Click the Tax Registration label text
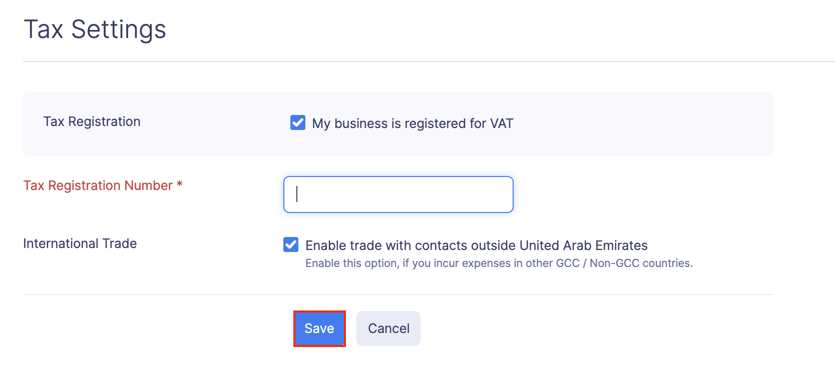 click(92, 121)
